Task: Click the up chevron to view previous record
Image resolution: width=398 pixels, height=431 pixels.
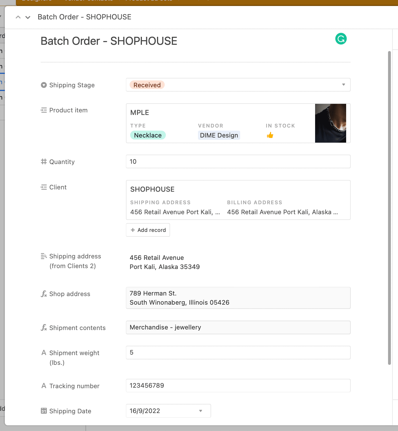Action: pyautogui.click(x=18, y=17)
